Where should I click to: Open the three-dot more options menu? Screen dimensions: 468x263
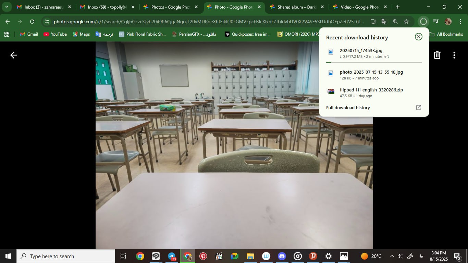pos(454,55)
